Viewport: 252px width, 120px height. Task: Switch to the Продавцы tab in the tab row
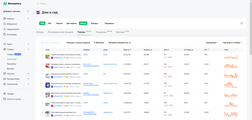click(104, 32)
